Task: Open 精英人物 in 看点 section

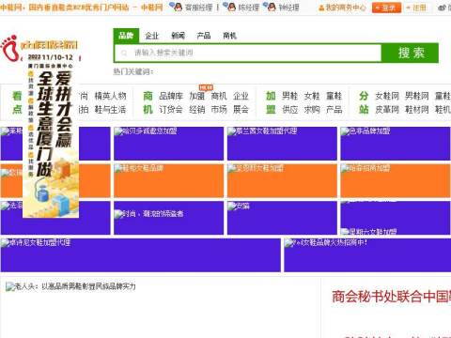Action: (110, 96)
